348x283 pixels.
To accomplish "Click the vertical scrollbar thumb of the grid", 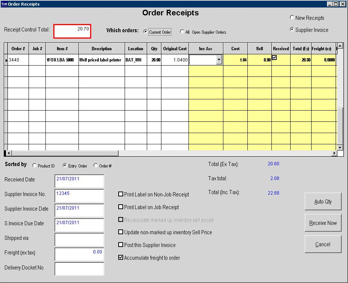I will pos(340,126).
